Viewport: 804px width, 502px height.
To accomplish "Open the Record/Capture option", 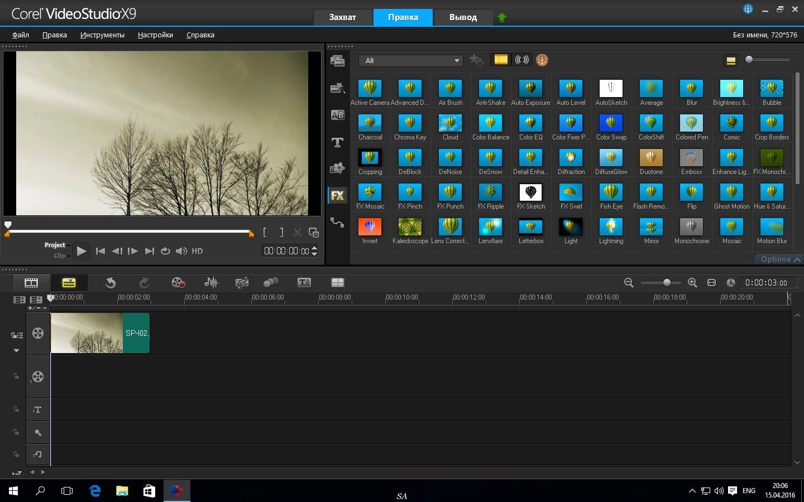I will 178,283.
